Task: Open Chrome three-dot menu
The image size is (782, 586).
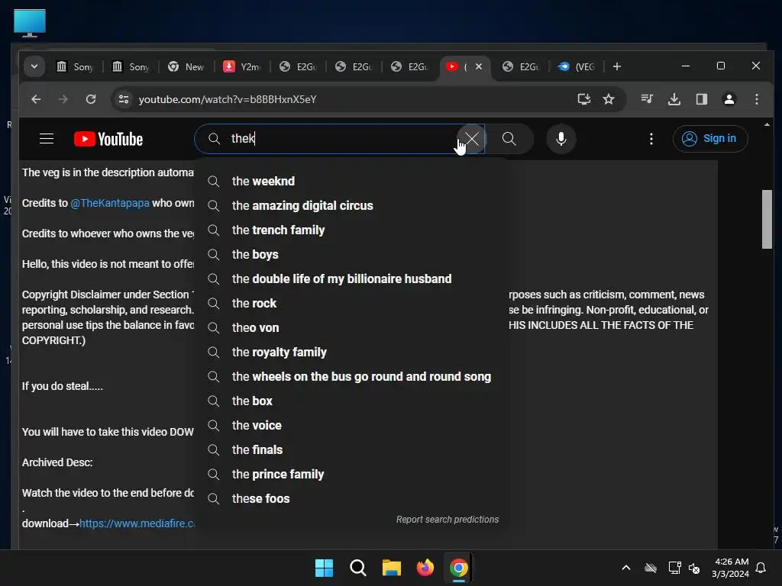Action: pyautogui.click(x=757, y=99)
